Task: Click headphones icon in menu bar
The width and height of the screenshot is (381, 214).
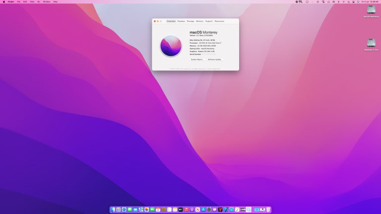Action: point(329,1)
